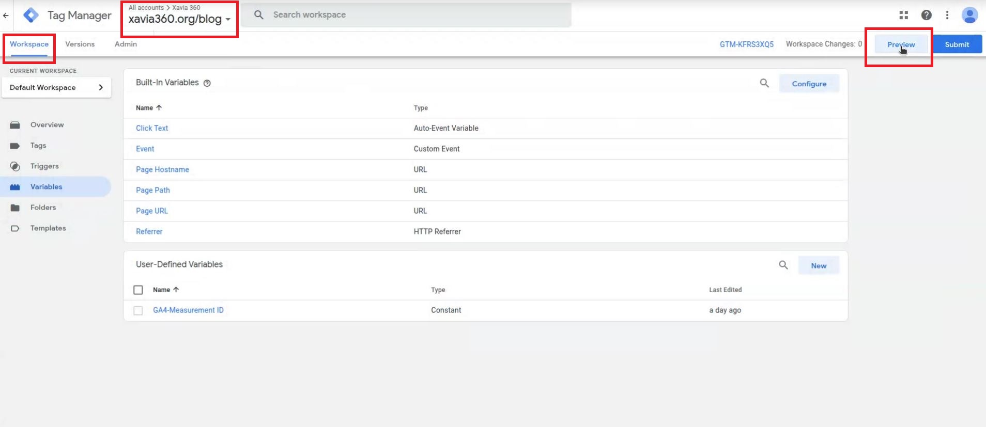Switch to the Versions tab

coord(80,44)
